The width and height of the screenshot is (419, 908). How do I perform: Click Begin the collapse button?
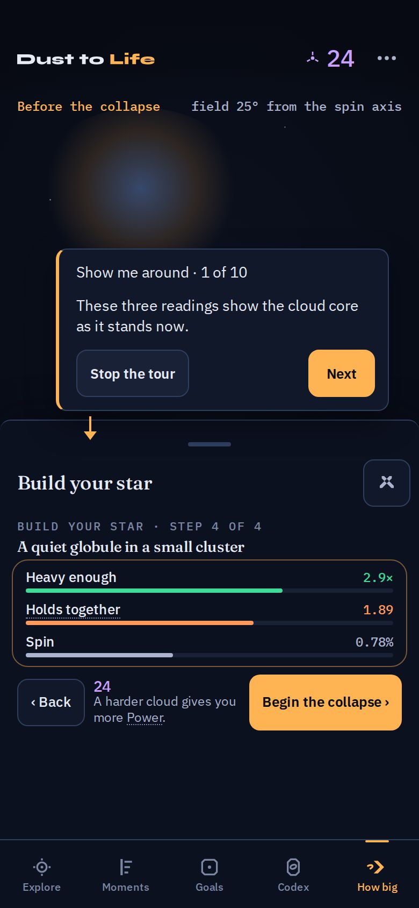coord(326,702)
